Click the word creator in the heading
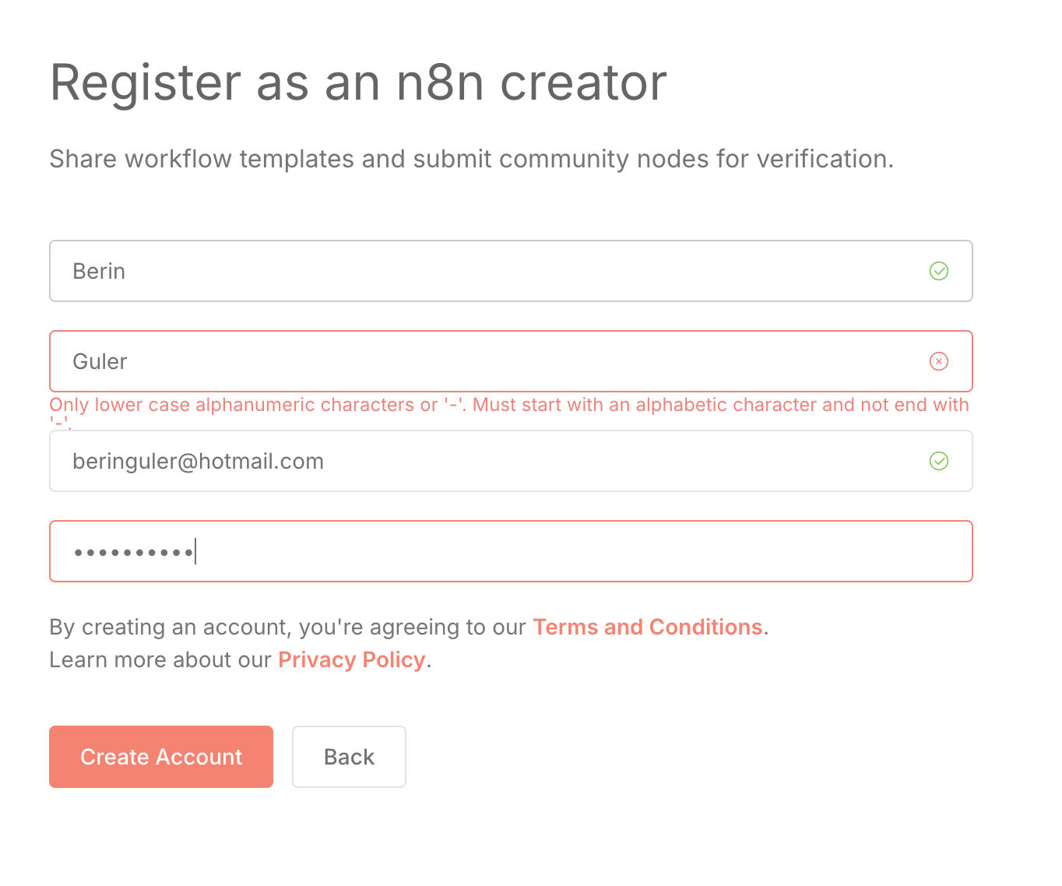Screen dimensions: 1062x886 click(583, 83)
